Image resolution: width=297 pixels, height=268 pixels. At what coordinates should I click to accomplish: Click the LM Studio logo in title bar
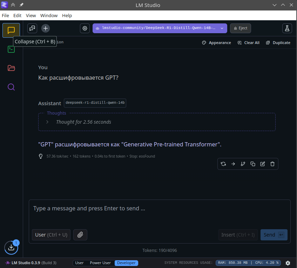(5, 5)
